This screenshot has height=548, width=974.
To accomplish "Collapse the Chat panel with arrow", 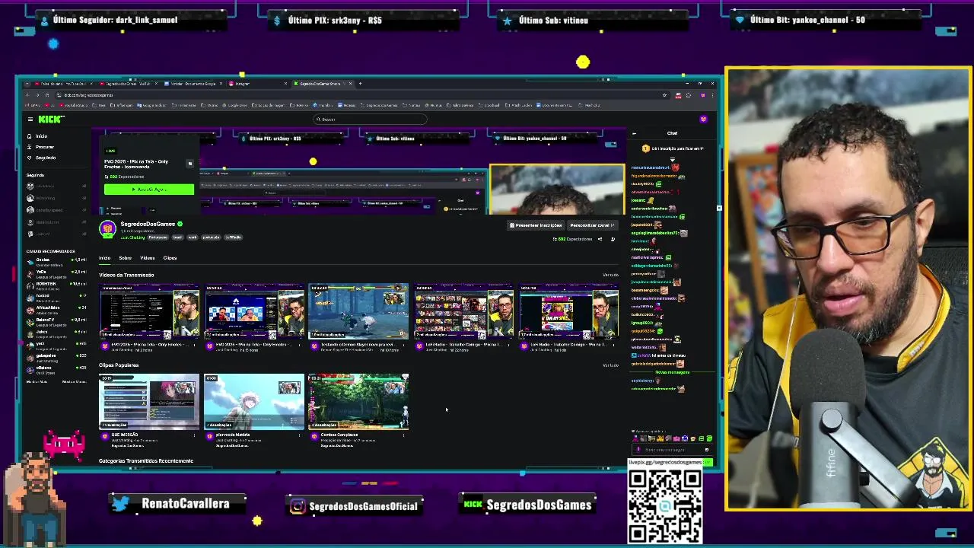I will pyautogui.click(x=634, y=133).
